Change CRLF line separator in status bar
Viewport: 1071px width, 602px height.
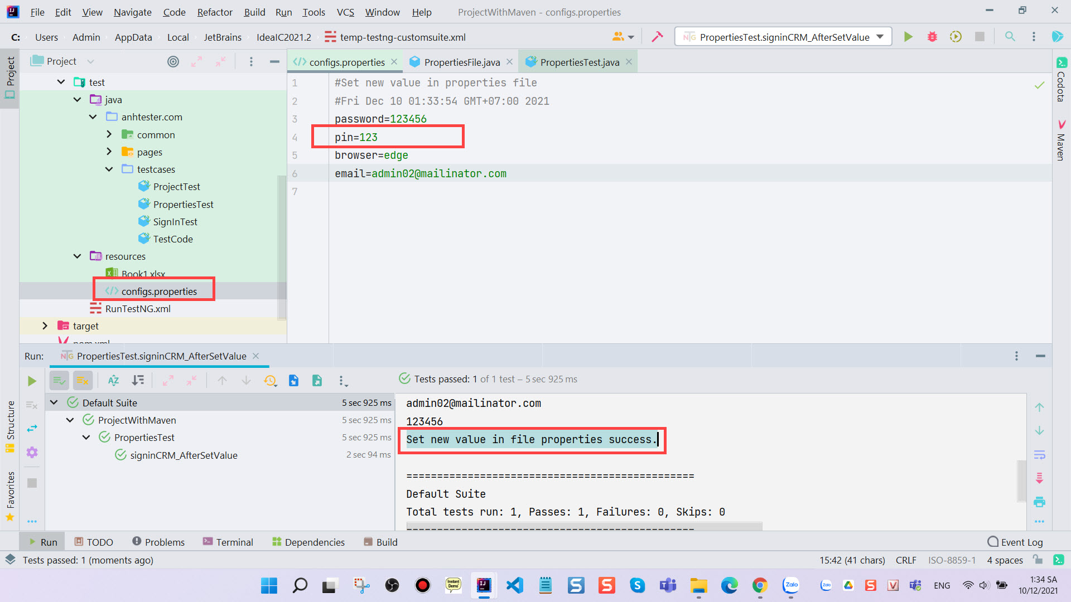(x=906, y=560)
